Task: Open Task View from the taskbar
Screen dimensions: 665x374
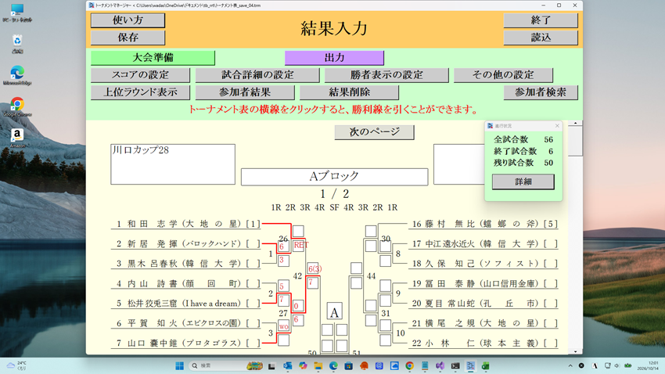Action: point(271,365)
